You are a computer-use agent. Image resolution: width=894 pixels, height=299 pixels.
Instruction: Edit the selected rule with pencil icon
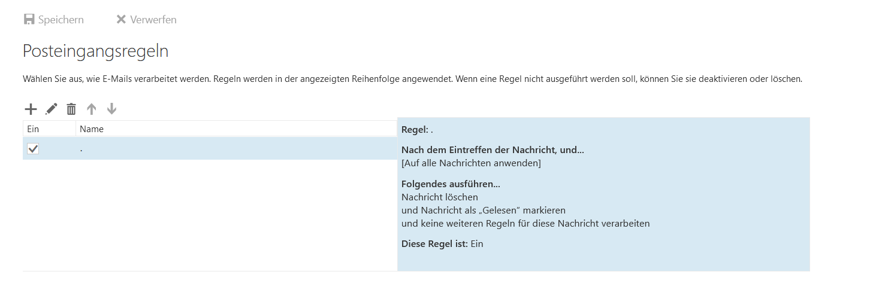point(51,109)
